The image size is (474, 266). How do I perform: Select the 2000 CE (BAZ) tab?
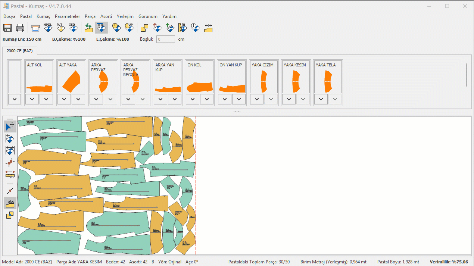(x=19, y=51)
